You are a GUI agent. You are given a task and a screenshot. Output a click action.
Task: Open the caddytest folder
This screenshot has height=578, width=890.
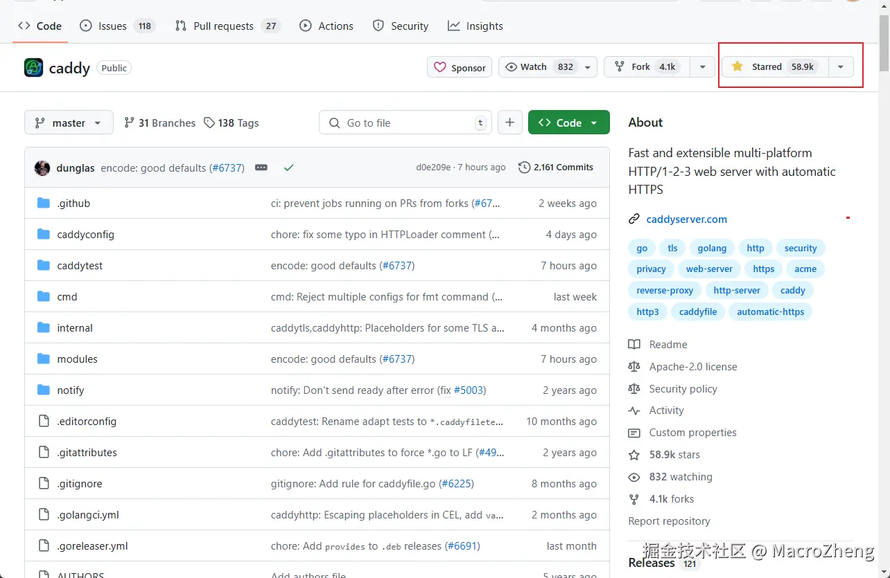pos(80,266)
